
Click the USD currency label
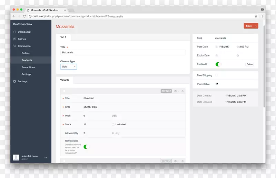point(115,116)
